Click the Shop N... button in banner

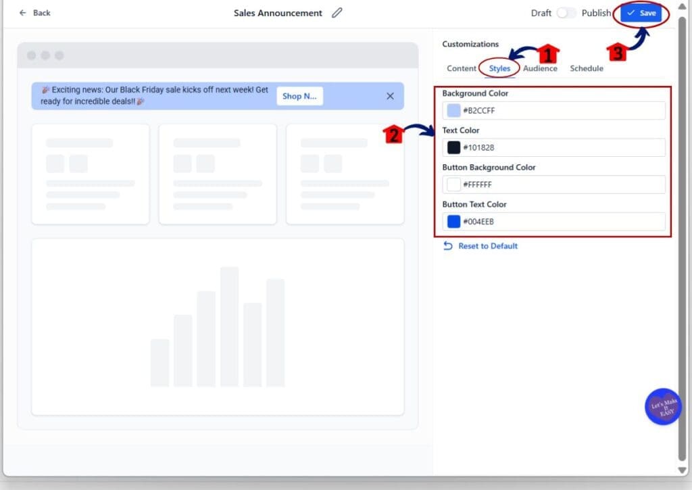(299, 96)
